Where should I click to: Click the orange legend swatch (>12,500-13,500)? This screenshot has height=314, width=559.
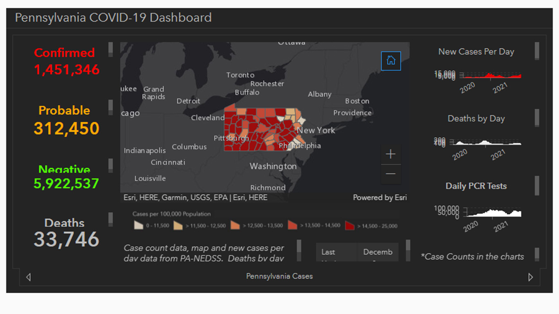[234, 225]
